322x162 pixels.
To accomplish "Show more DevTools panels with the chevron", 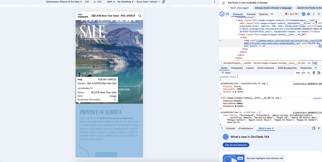I will coord(272,14).
